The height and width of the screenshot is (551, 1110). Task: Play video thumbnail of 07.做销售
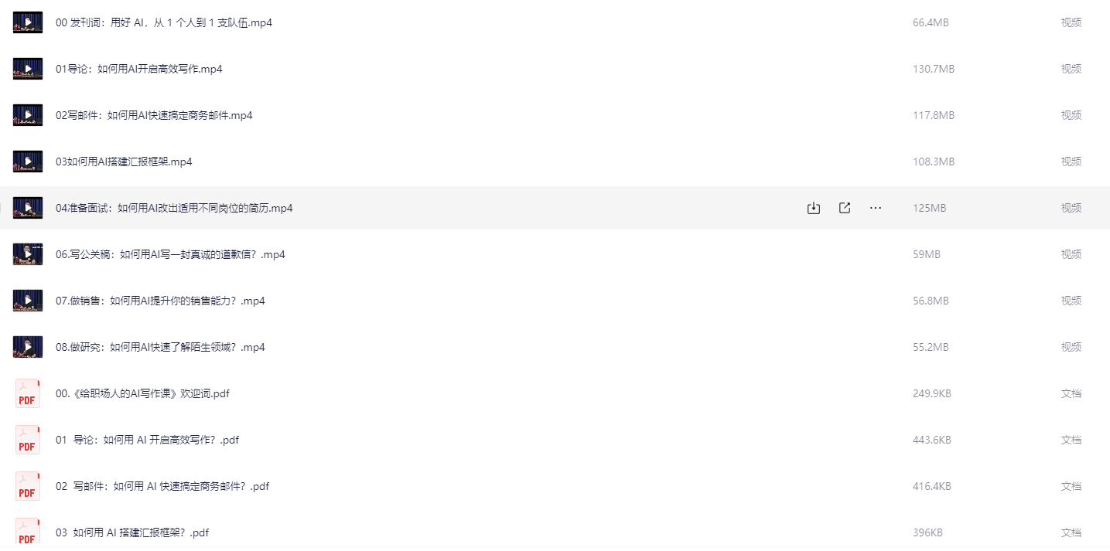28,301
